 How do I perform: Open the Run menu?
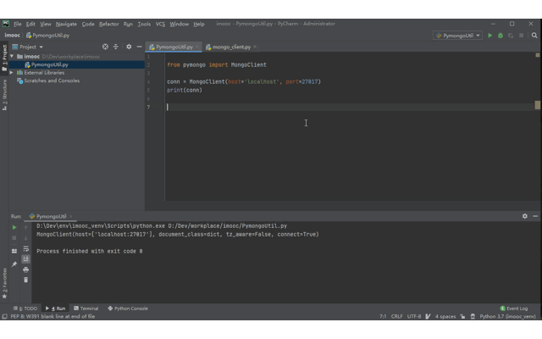point(128,24)
